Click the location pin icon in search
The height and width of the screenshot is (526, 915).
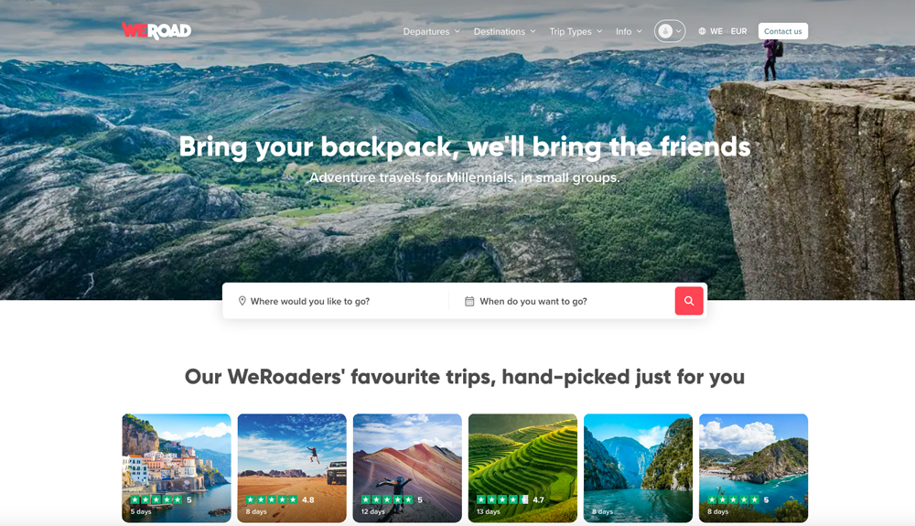point(242,301)
